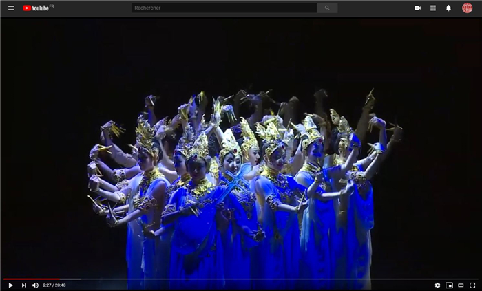
Task: Skip to the next video
Action: pyautogui.click(x=23, y=285)
